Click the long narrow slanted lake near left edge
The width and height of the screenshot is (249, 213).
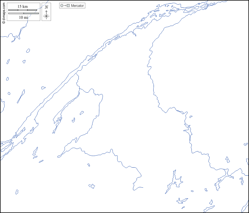pos(21,96)
